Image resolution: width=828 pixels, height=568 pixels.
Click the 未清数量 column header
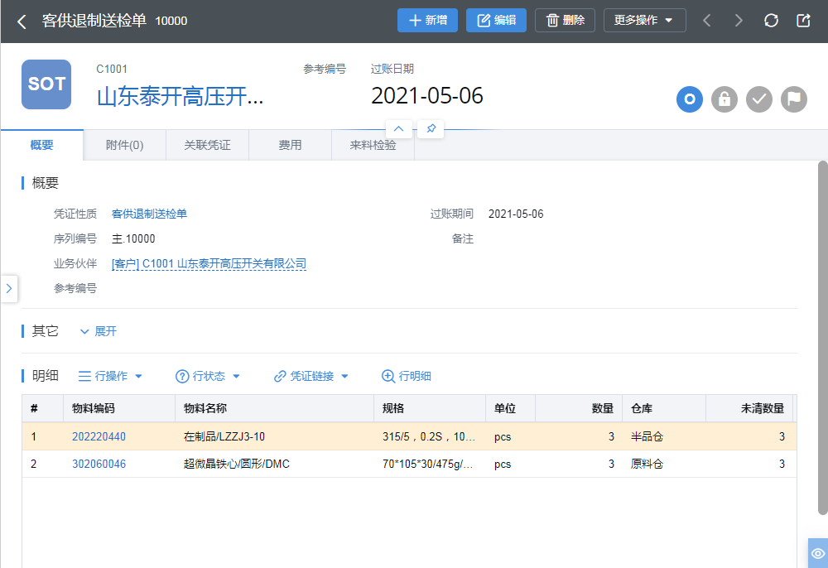749,408
